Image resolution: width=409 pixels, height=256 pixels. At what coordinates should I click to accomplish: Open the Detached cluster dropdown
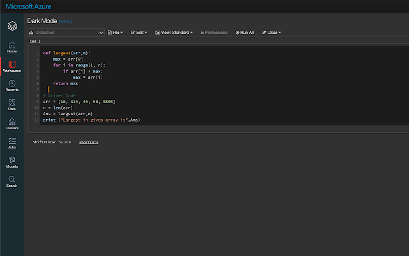point(66,33)
